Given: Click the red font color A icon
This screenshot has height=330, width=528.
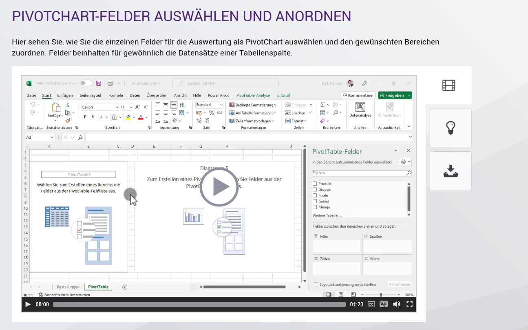Looking at the screenshot, I should click(x=141, y=117).
